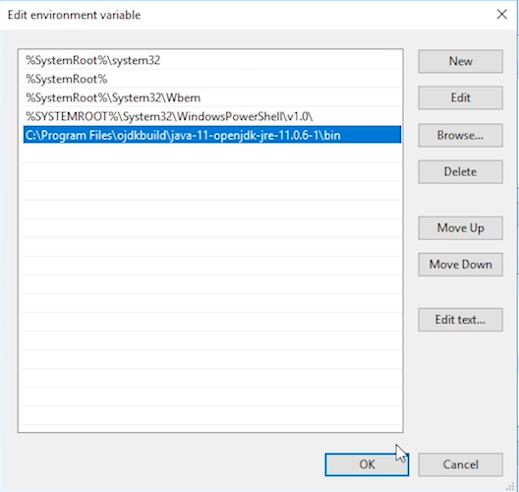519x492 pixels.
Task: Cancel the environment variable dialog
Action: click(460, 464)
